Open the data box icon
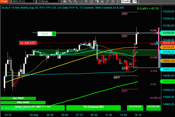Screen dimensions: 175x117 click(x=91, y=1)
